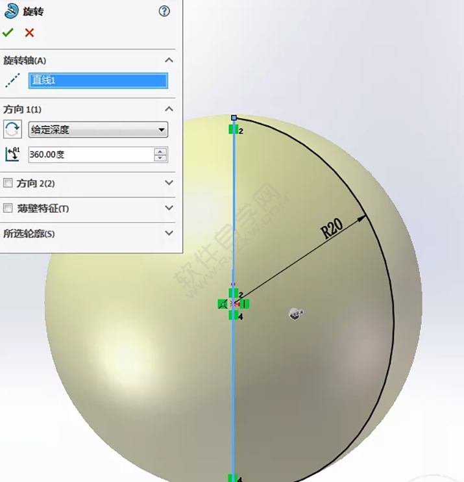Image resolution: width=464 pixels, height=482 pixels.
Task: Click the dashed axis line icon
Action: click(x=12, y=81)
